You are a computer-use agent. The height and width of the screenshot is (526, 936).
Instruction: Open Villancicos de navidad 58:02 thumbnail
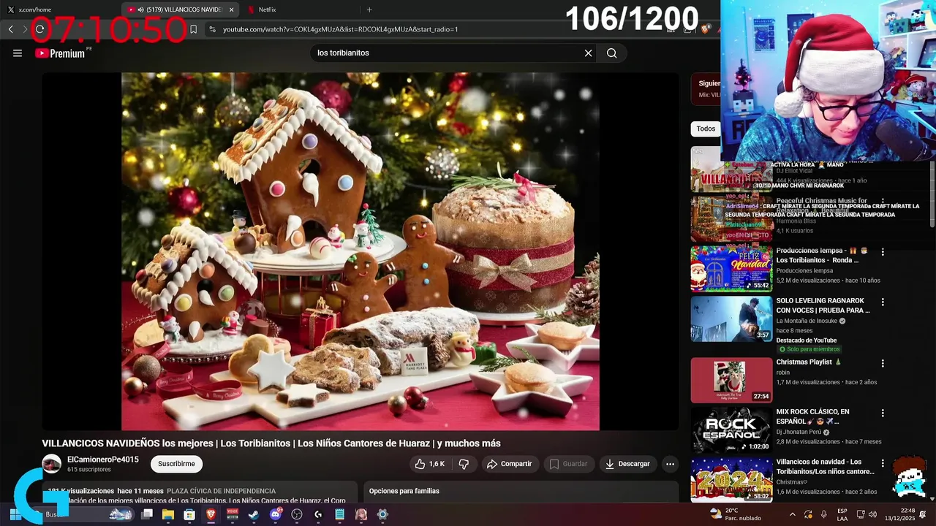[731, 480]
